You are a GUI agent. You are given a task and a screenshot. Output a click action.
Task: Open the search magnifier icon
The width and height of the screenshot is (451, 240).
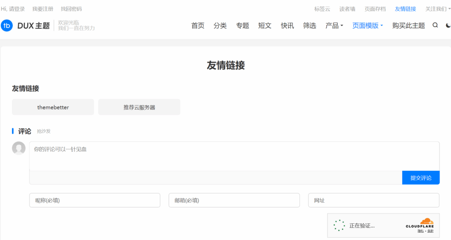[x=435, y=26]
